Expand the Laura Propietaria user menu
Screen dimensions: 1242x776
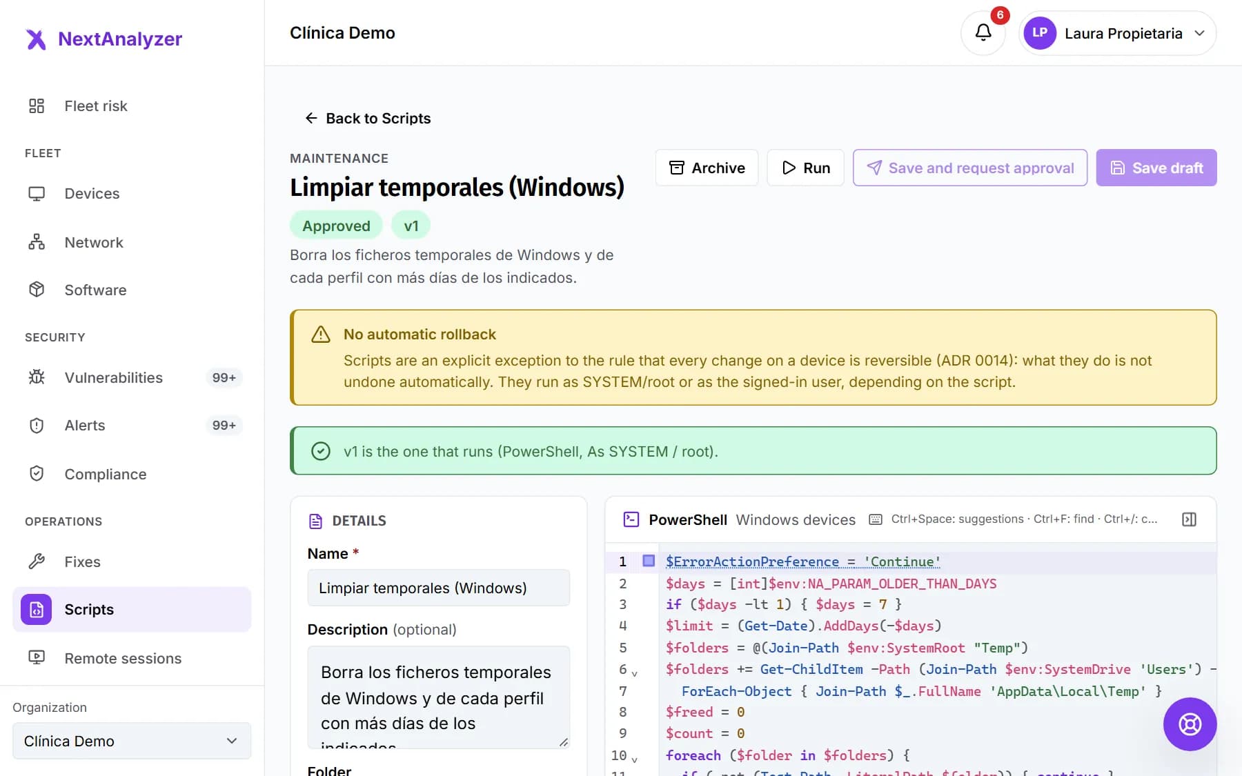(1117, 33)
